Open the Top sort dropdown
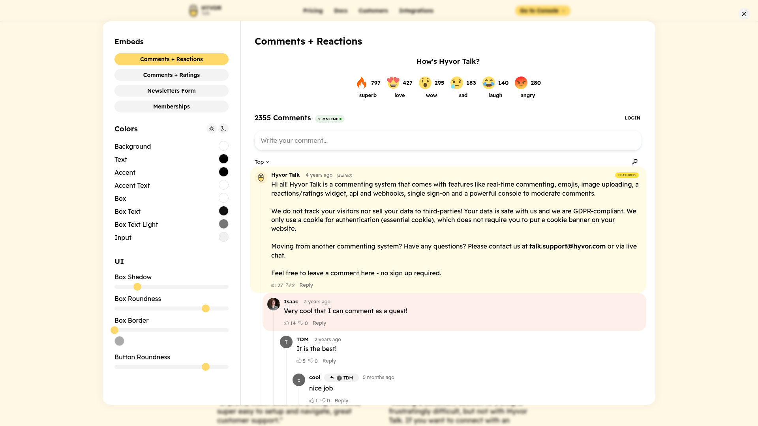The width and height of the screenshot is (758, 426). (x=262, y=162)
